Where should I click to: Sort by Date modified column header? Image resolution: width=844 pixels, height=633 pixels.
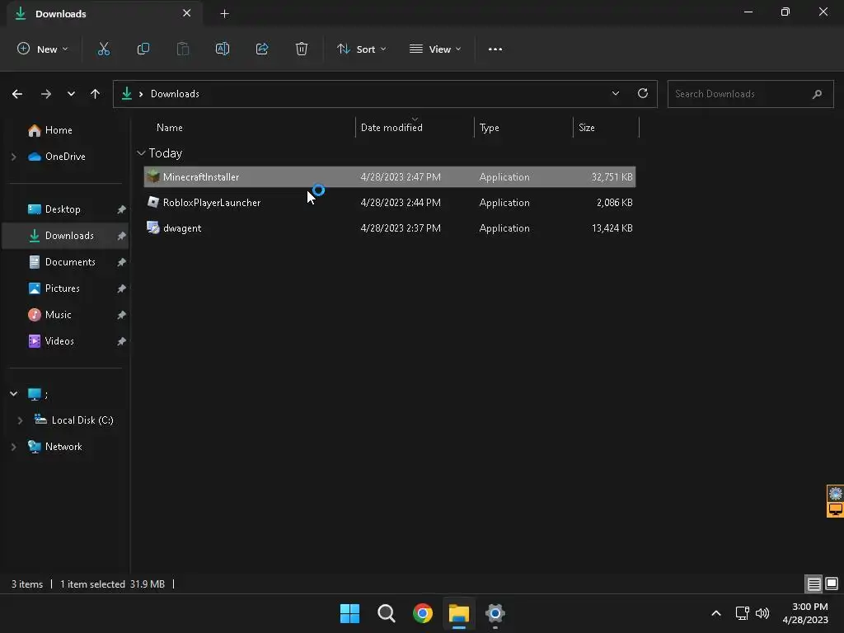coord(392,128)
